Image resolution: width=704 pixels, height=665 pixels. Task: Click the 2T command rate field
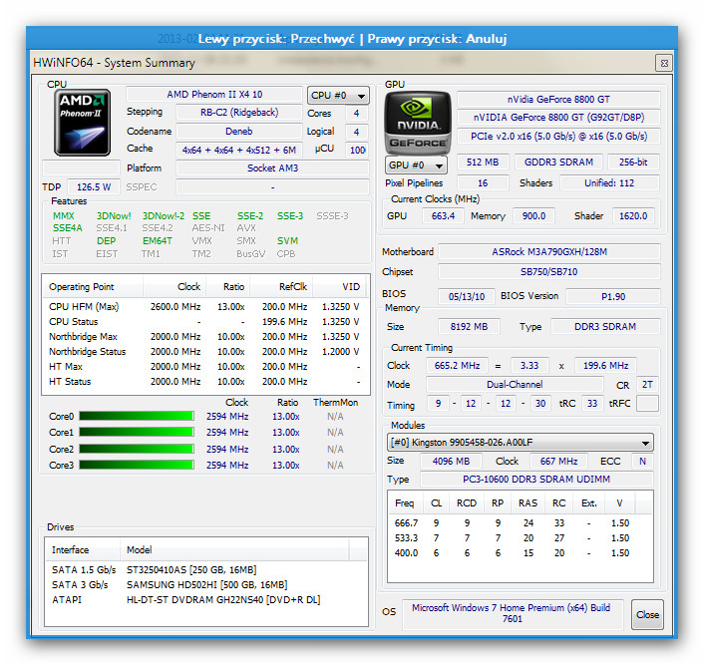647,385
